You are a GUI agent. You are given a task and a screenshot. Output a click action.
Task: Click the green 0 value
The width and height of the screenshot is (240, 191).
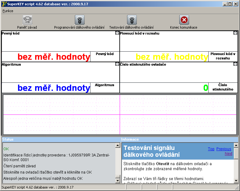point(206,88)
